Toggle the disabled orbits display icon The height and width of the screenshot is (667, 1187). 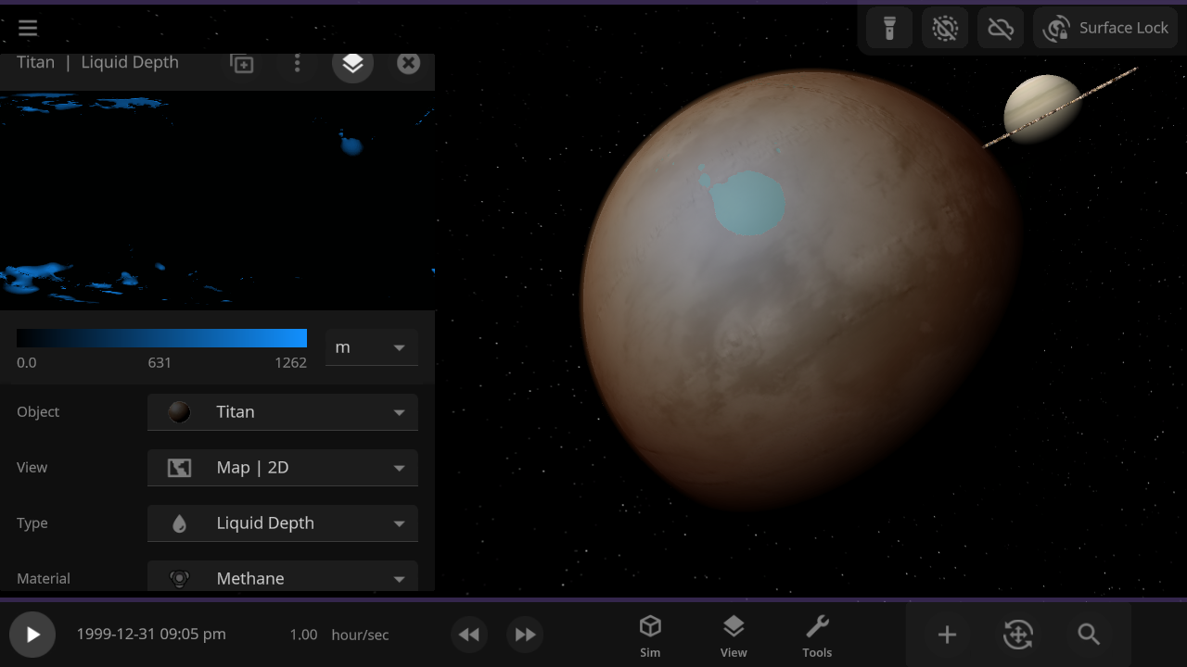pyautogui.click(x=945, y=28)
